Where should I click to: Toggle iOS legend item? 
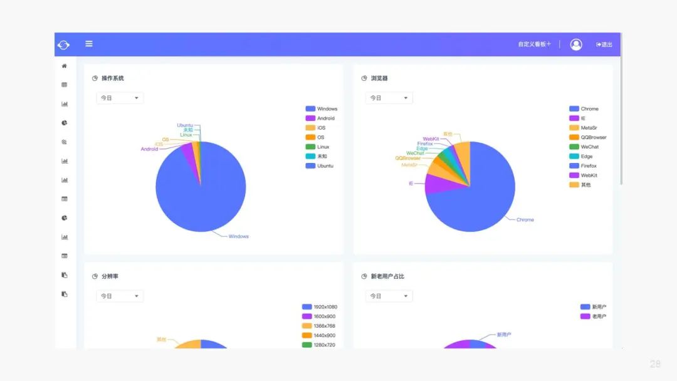tap(315, 128)
